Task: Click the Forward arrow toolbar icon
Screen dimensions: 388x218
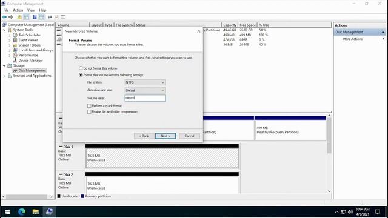Action: tap(11, 17)
